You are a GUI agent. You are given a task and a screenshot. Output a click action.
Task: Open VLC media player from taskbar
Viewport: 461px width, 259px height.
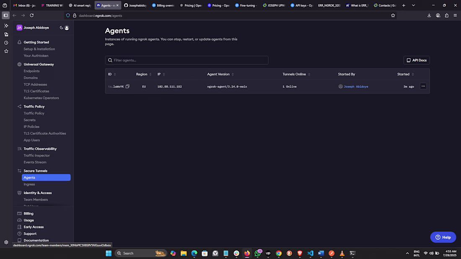(x=342, y=253)
